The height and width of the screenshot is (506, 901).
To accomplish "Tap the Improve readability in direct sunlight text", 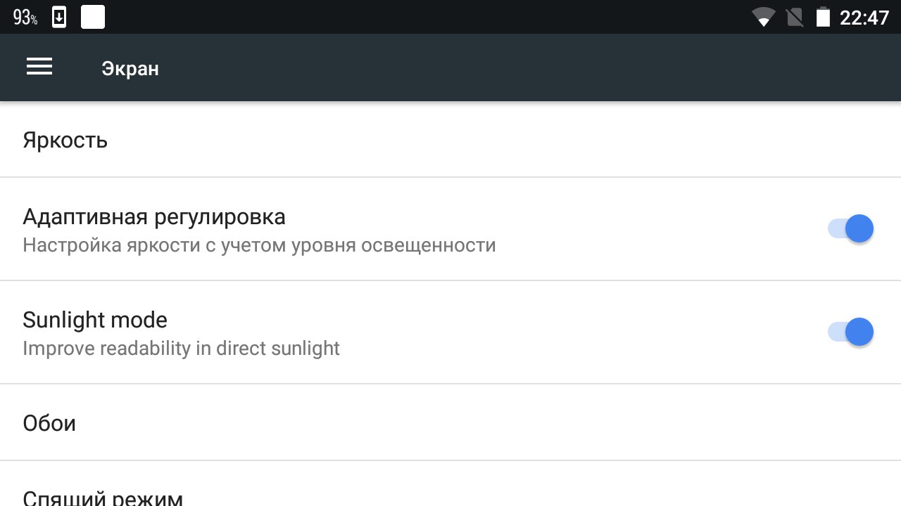I will point(181,349).
